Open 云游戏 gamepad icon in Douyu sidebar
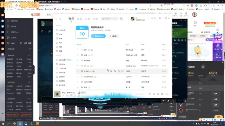 coord(8,38)
